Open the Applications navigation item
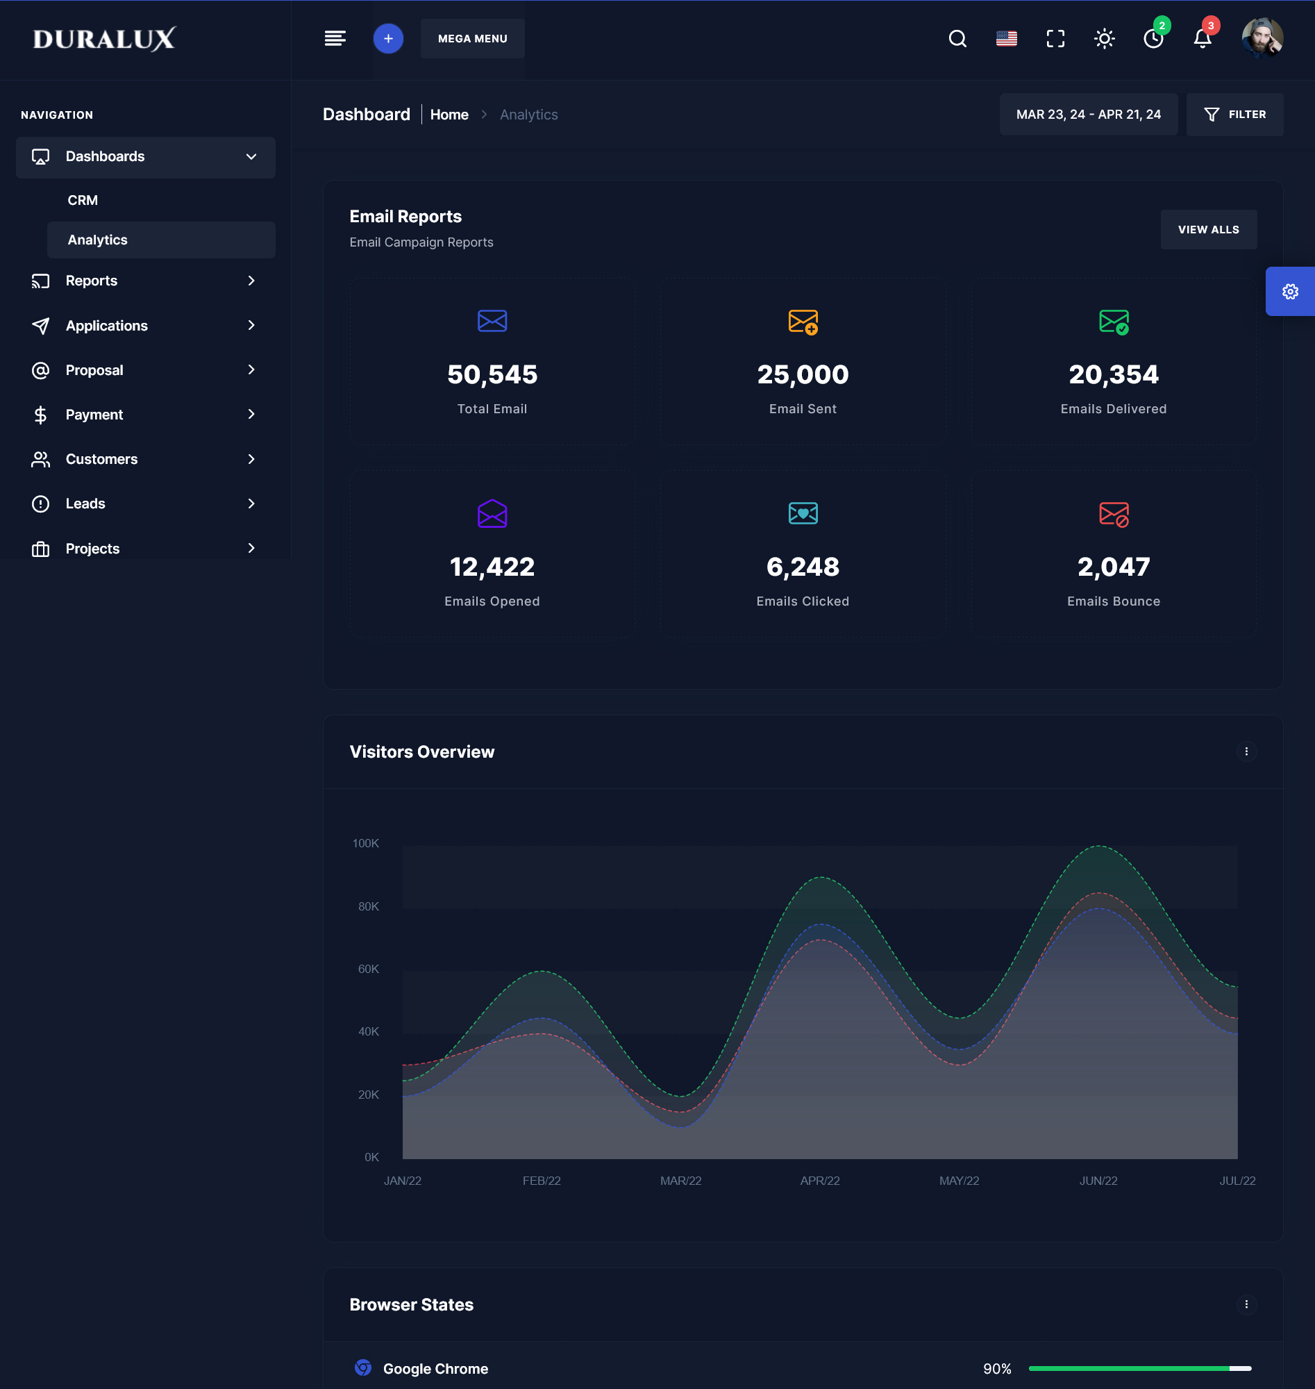1315x1389 pixels. click(146, 326)
